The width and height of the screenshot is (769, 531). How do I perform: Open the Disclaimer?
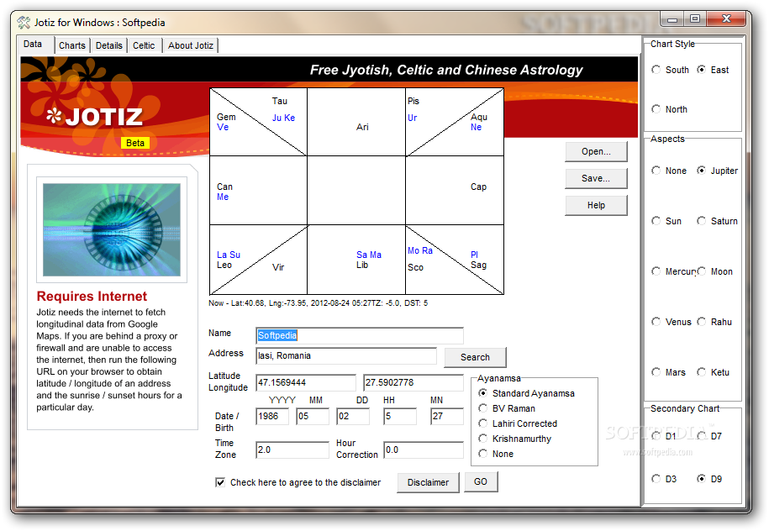coord(428,482)
